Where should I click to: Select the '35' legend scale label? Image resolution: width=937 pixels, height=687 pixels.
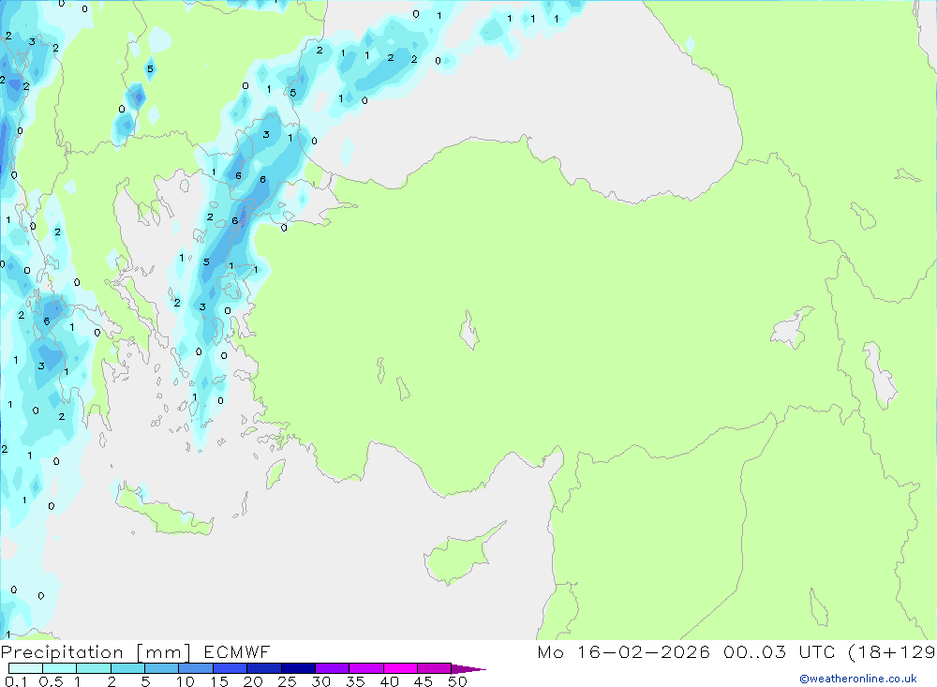pos(355,681)
